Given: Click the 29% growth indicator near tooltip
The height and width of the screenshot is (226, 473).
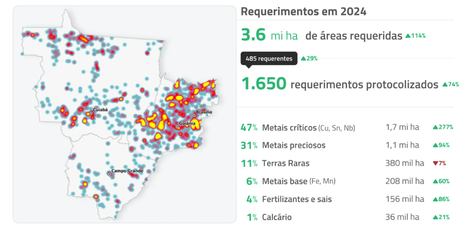Looking at the screenshot, I should pyautogui.click(x=309, y=59).
